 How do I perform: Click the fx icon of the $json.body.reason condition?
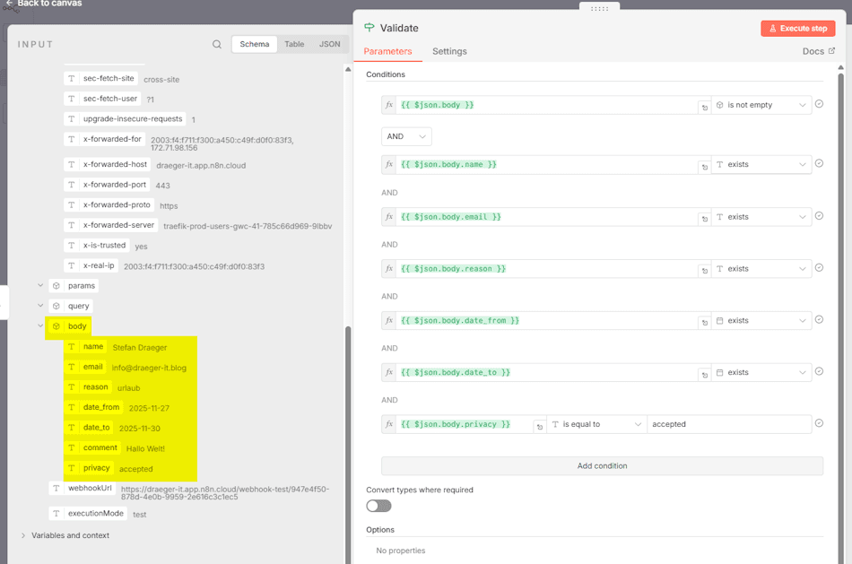coord(388,268)
